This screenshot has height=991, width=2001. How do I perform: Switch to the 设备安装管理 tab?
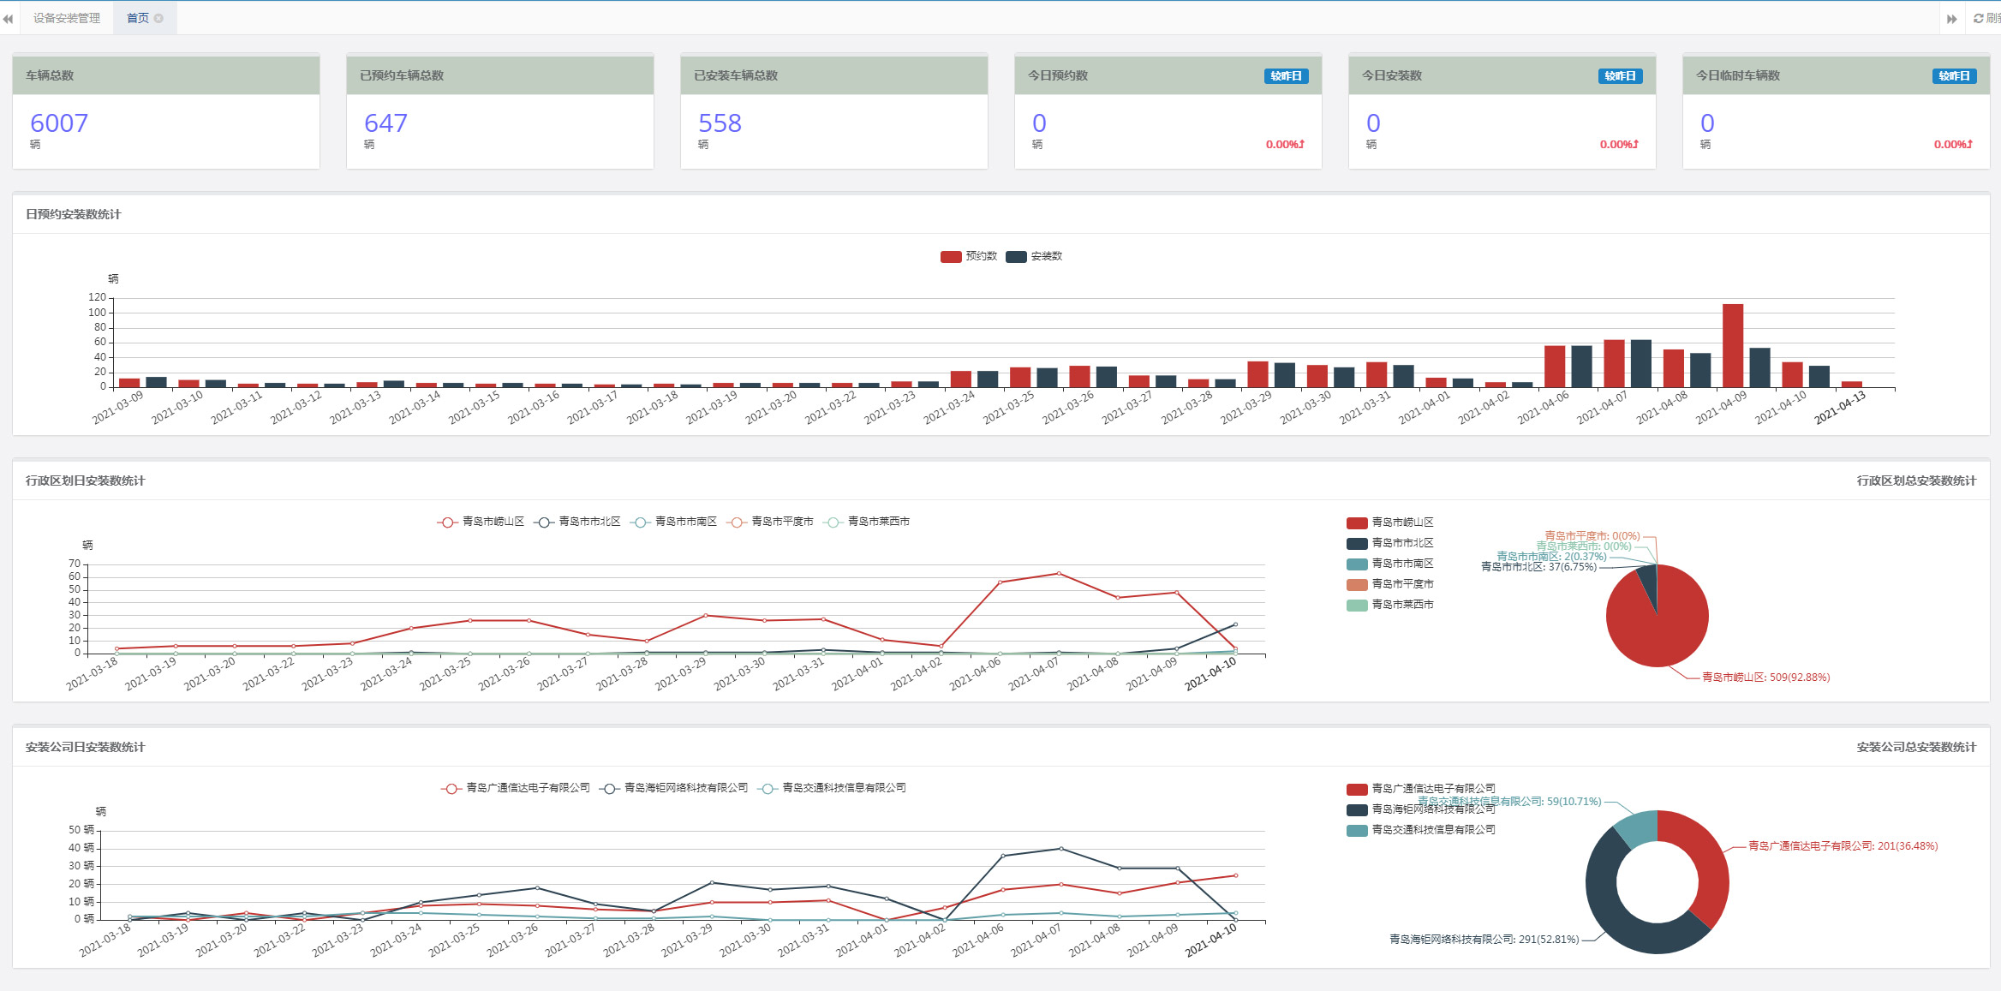66,18
